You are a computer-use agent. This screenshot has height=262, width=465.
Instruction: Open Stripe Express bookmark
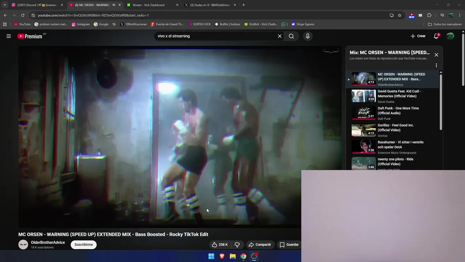(x=303, y=24)
